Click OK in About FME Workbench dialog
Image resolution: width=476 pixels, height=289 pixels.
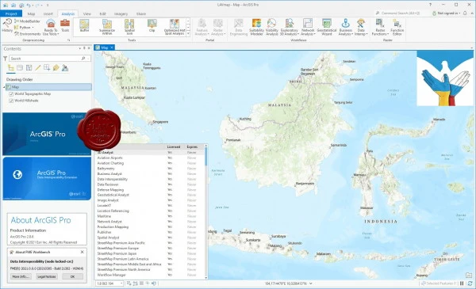[x=72, y=276]
